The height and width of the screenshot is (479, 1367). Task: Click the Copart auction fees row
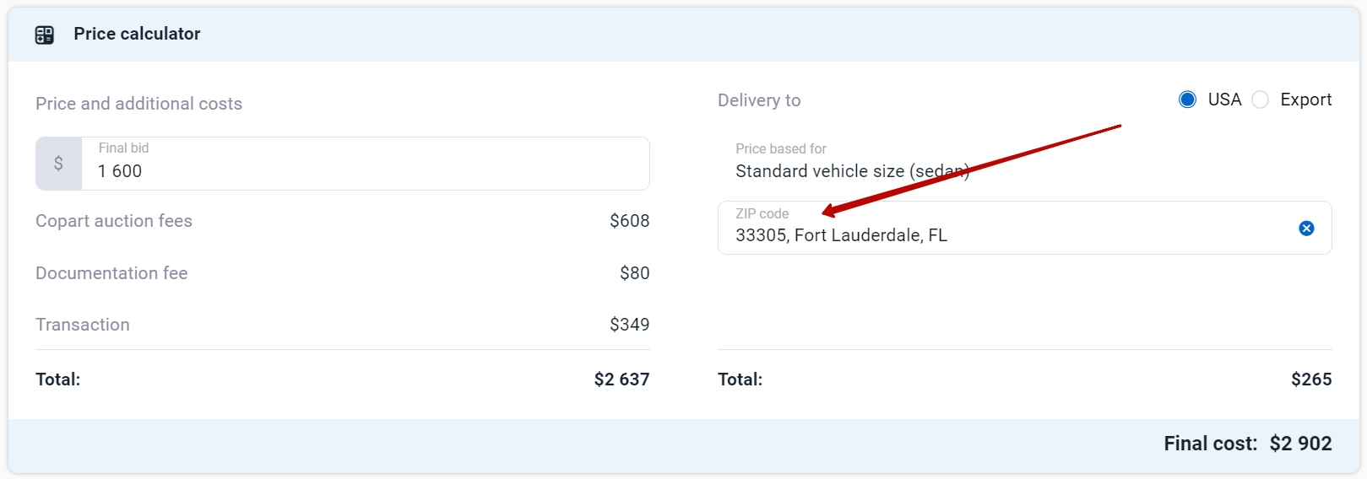pyautogui.click(x=343, y=221)
